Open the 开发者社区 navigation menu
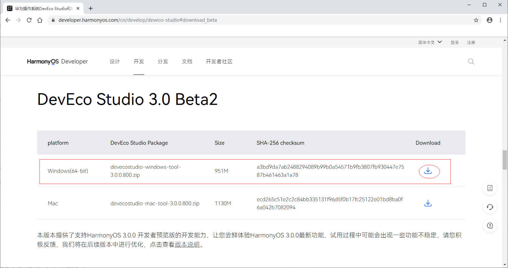Screen dimensions: 508x268 click(x=219, y=62)
